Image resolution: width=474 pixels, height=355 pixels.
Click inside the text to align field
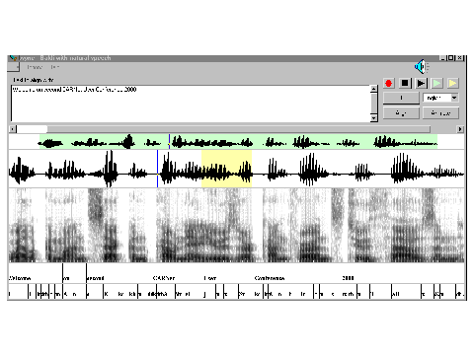click(x=191, y=104)
